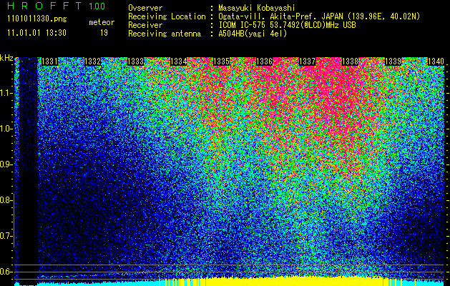Click the 1333 time marker

pyautogui.click(x=135, y=61)
